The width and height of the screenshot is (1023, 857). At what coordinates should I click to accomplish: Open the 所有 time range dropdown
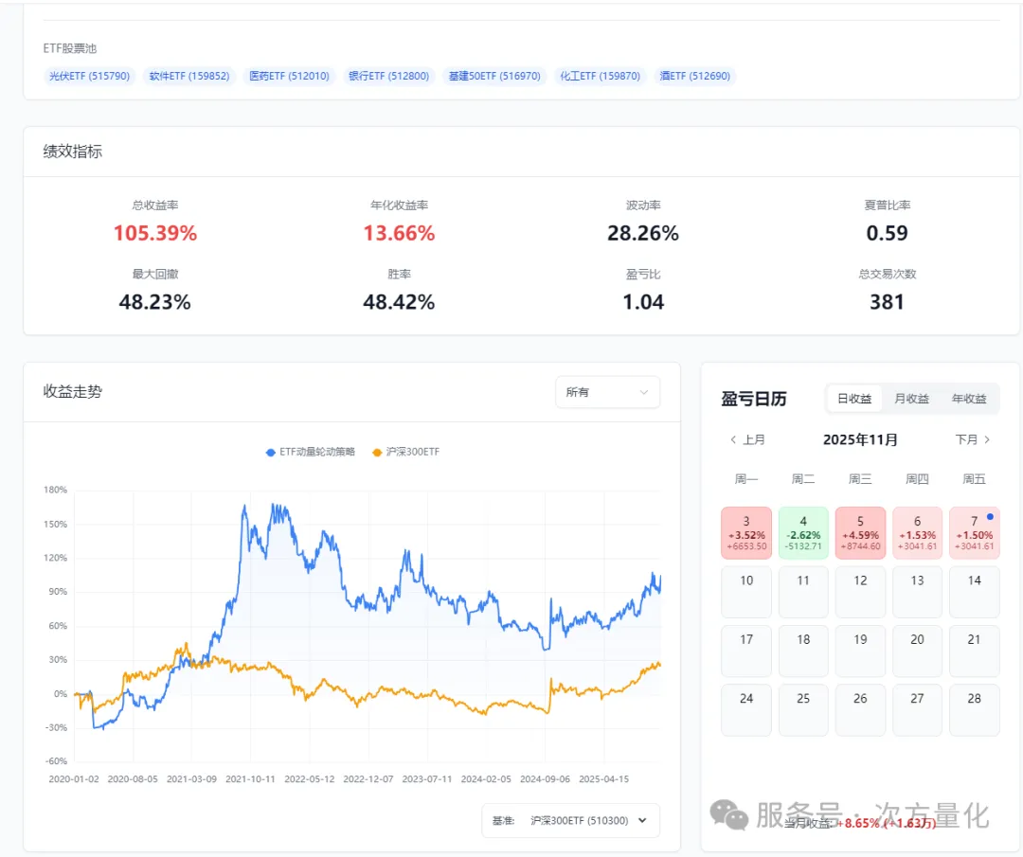click(607, 392)
